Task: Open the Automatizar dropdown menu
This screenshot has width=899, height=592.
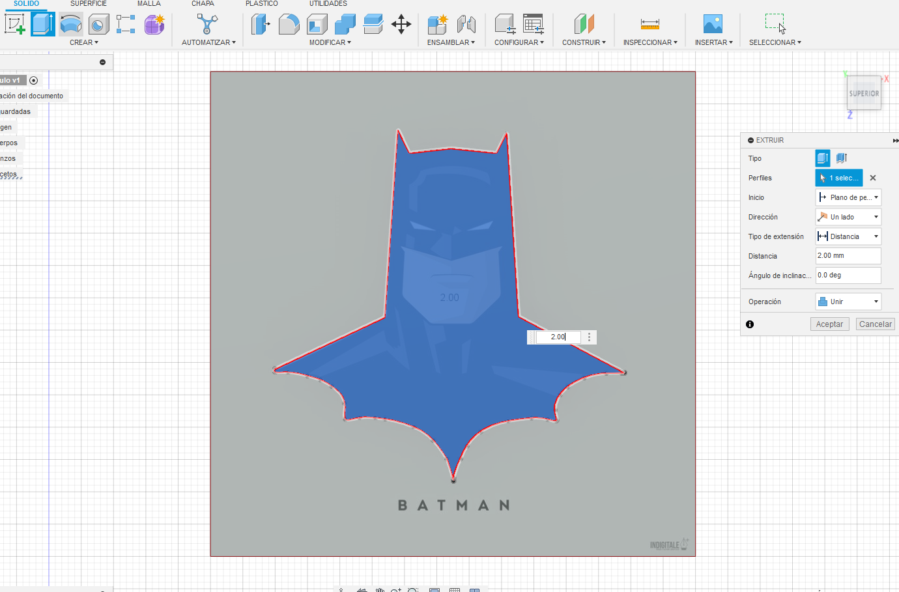Action: [x=208, y=42]
